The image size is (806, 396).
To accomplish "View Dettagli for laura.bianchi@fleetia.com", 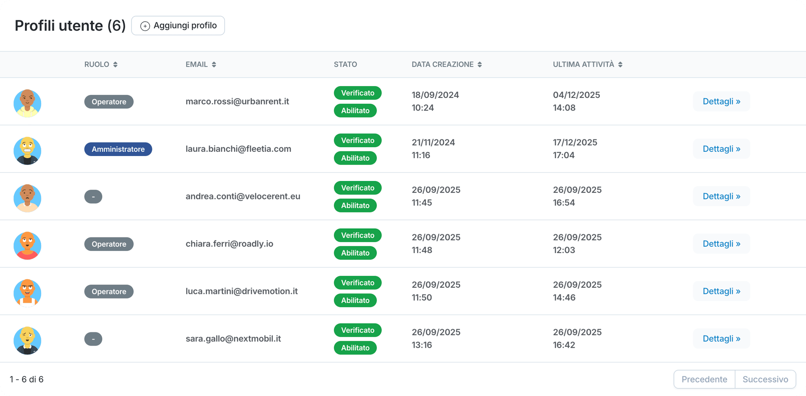I will point(721,149).
